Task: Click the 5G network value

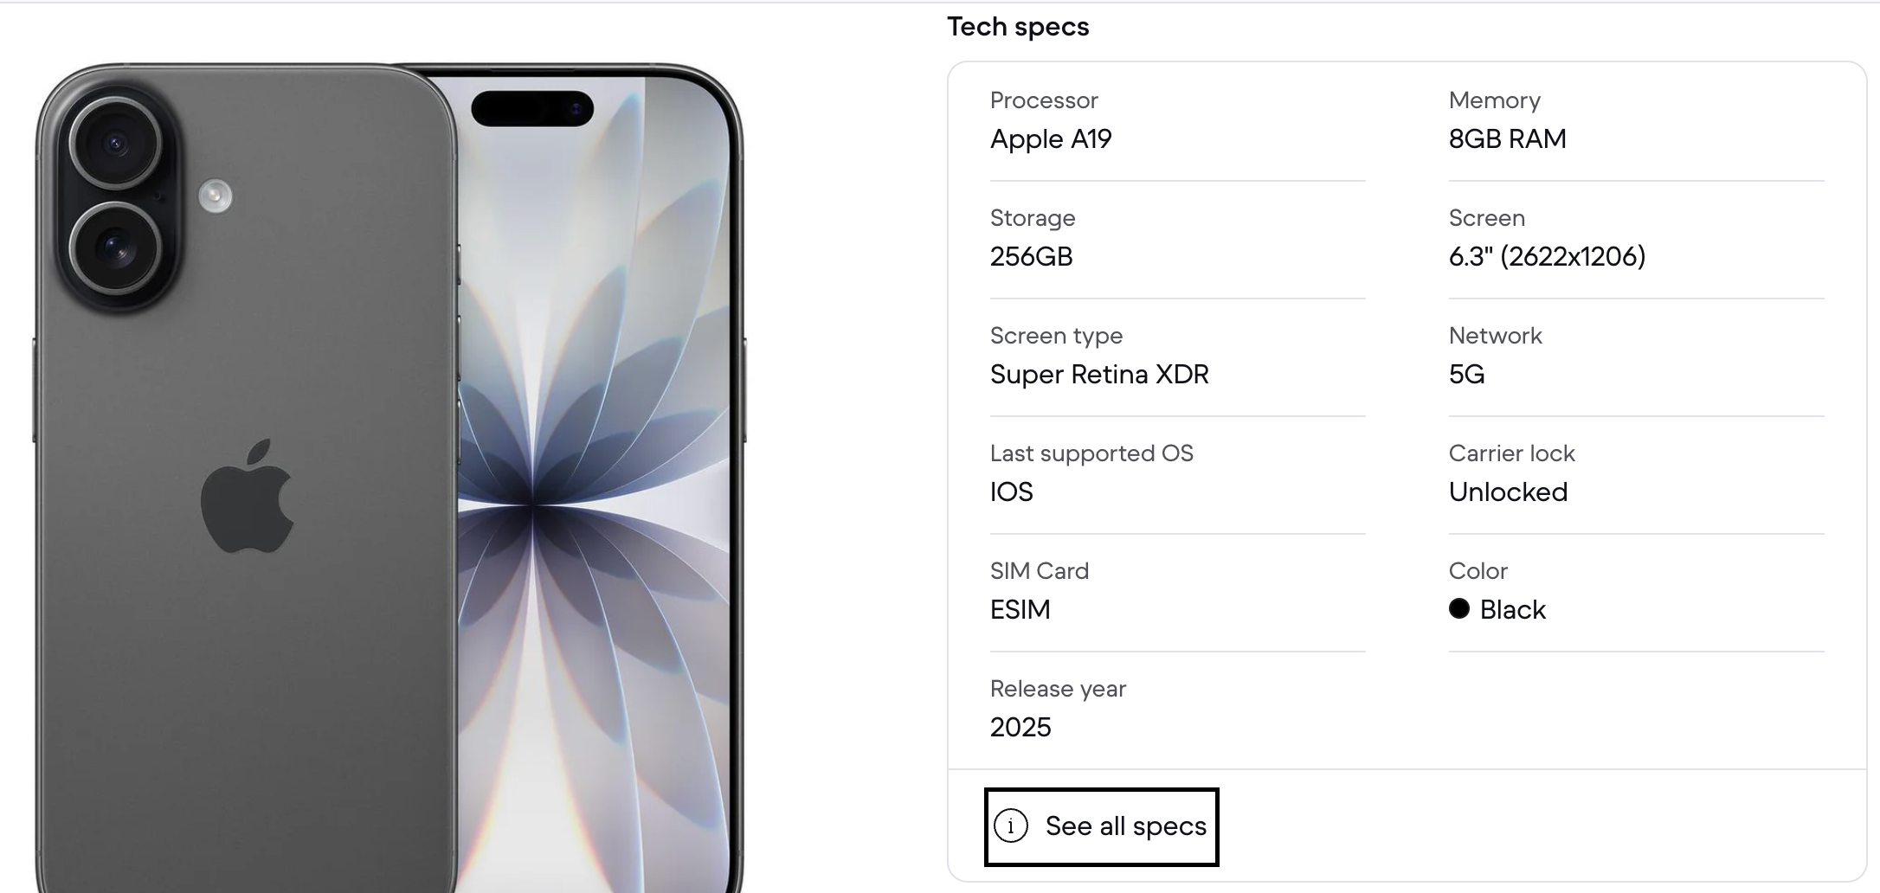Action: click(x=1467, y=375)
